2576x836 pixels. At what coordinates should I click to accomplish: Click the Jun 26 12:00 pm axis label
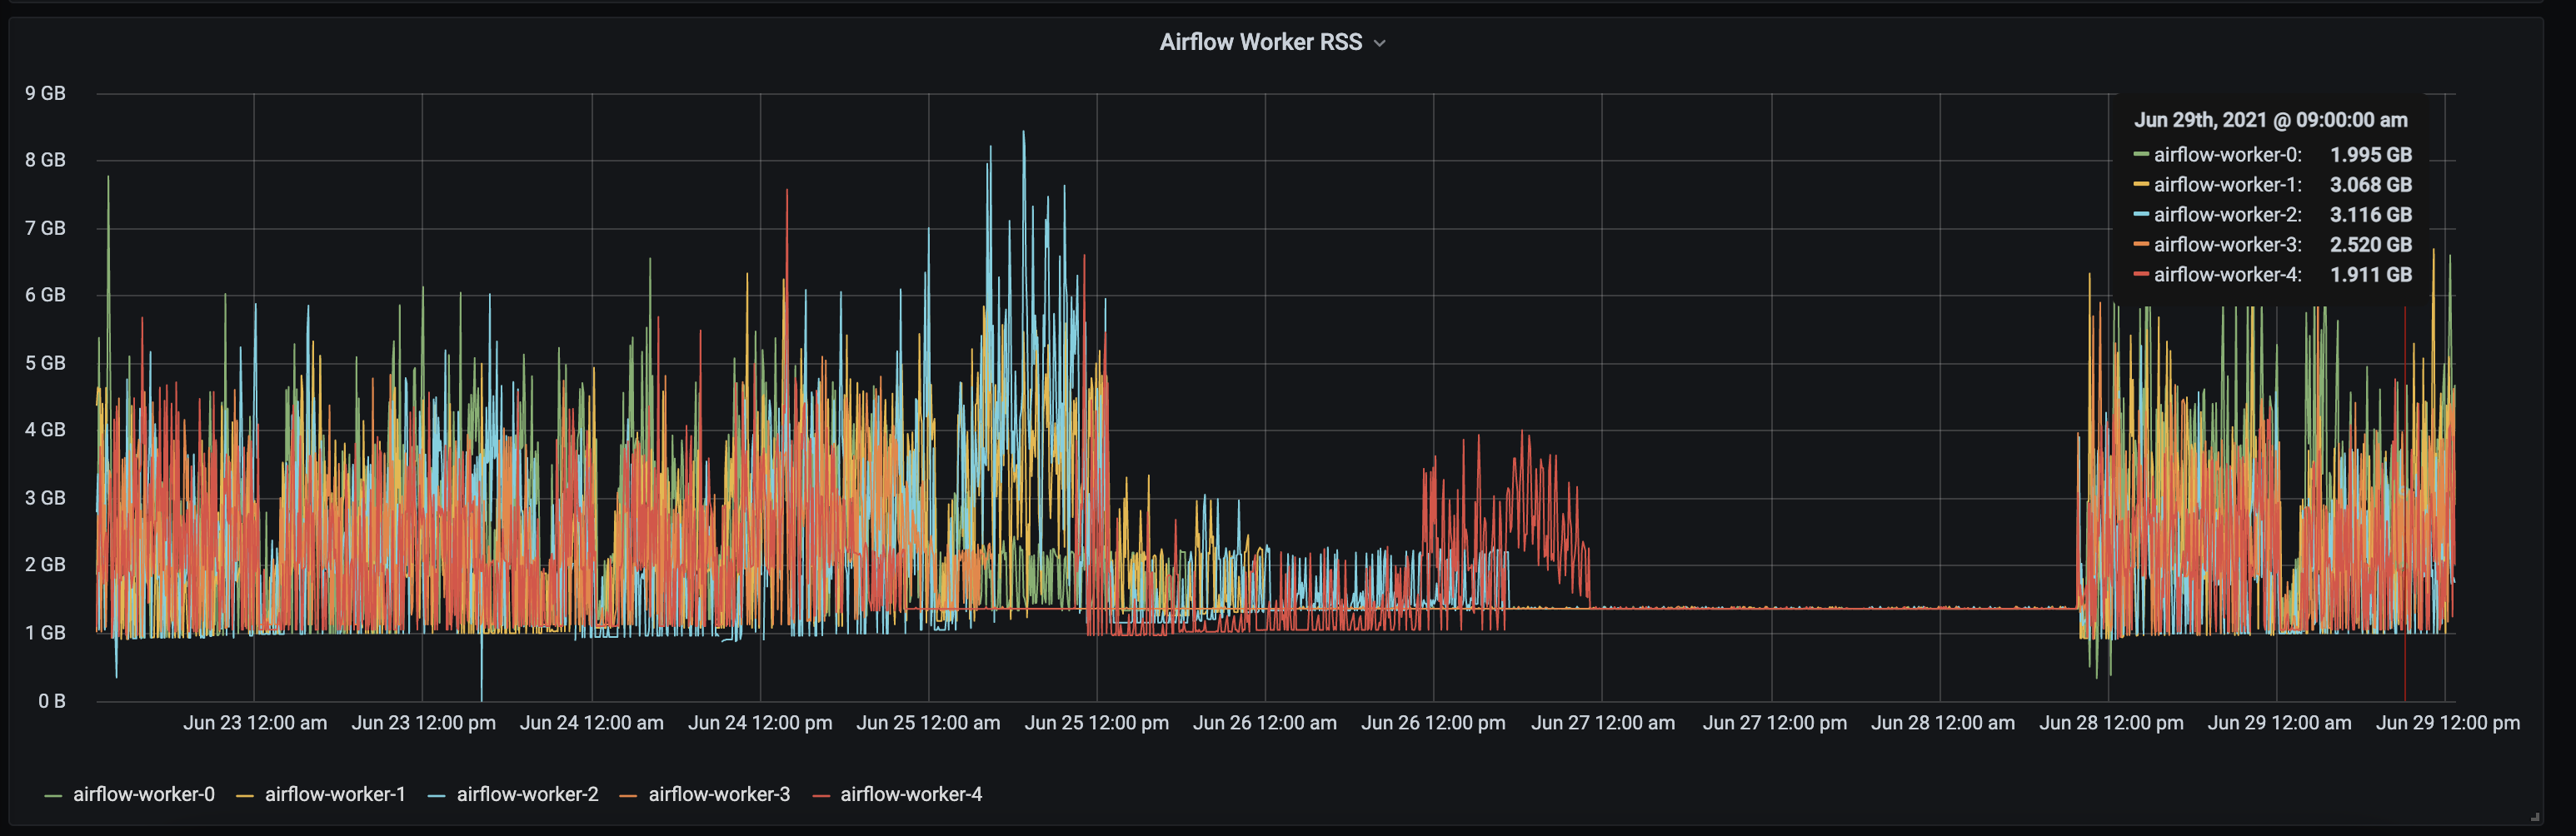(x=1433, y=723)
